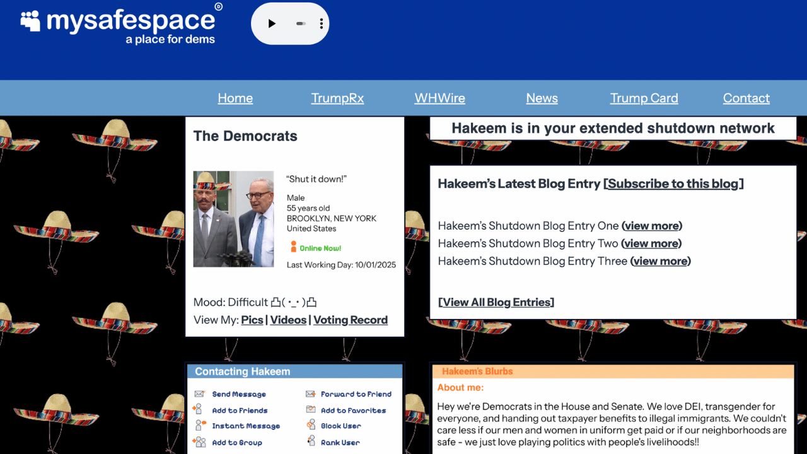Open the Voting Record link

click(350, 320)
